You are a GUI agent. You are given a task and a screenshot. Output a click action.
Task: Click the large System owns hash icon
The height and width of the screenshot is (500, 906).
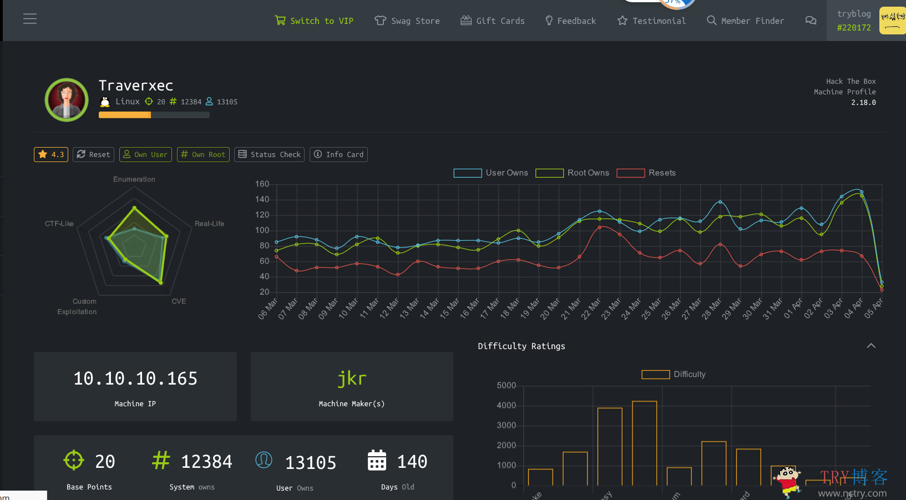(161, 460)
